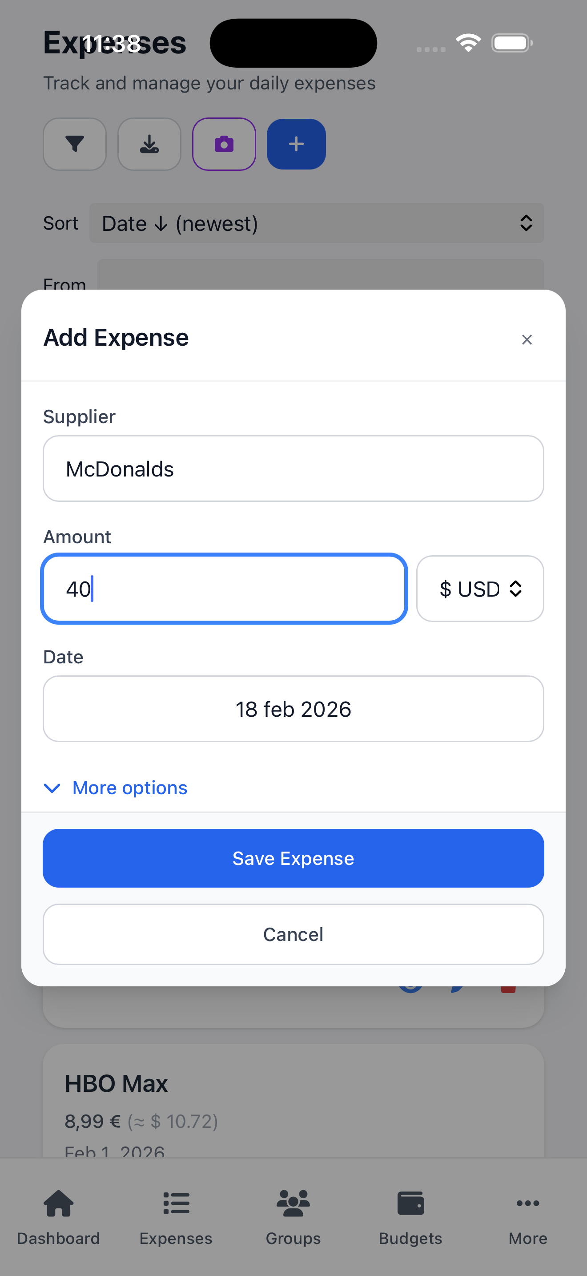Go to the Groups tab
Viewport: 587px width, 1276px height.
[x=293, y=1217]
